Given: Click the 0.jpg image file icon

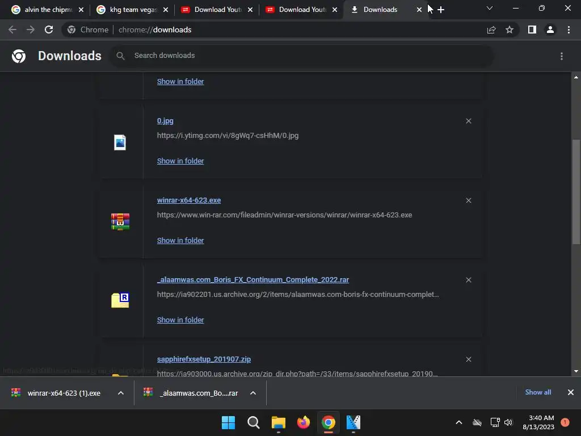Looking at the screenshot, I should tap(120, 142).
